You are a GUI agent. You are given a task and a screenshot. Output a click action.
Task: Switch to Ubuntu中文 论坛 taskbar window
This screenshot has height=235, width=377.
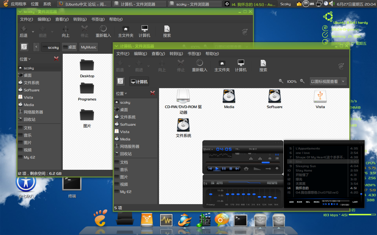click(84, 4)
